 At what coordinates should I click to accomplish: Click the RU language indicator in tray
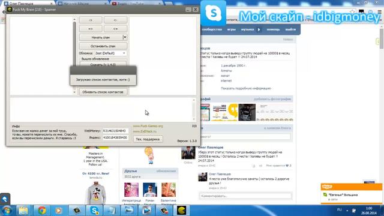[x=339, y=210]
